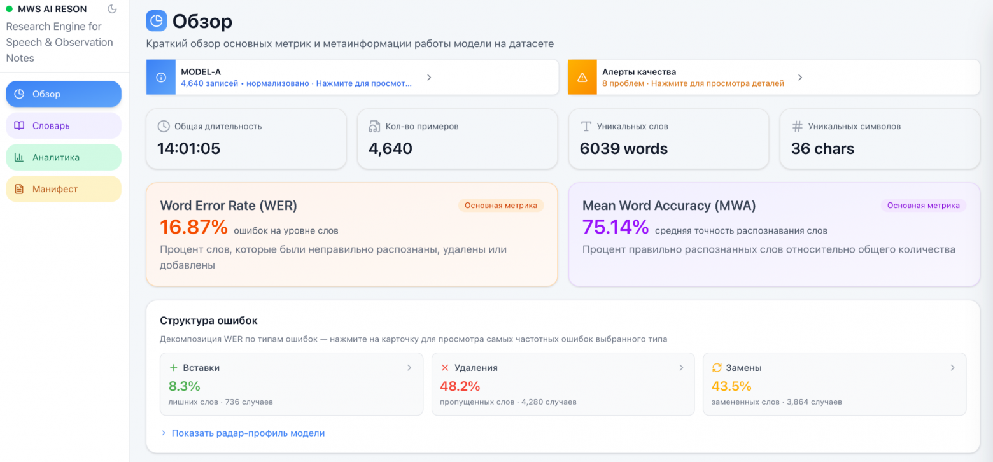The width and height of the screenshot is (993, 462).
Task: Toggle dark mode moon icon
Action: point(113,9)
